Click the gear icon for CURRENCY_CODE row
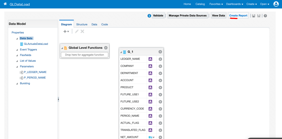Viewport: 282px width, 139px height. (160, 109)
